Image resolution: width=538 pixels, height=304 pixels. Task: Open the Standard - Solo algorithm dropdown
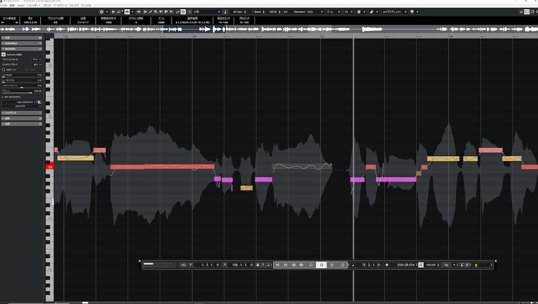307,11
